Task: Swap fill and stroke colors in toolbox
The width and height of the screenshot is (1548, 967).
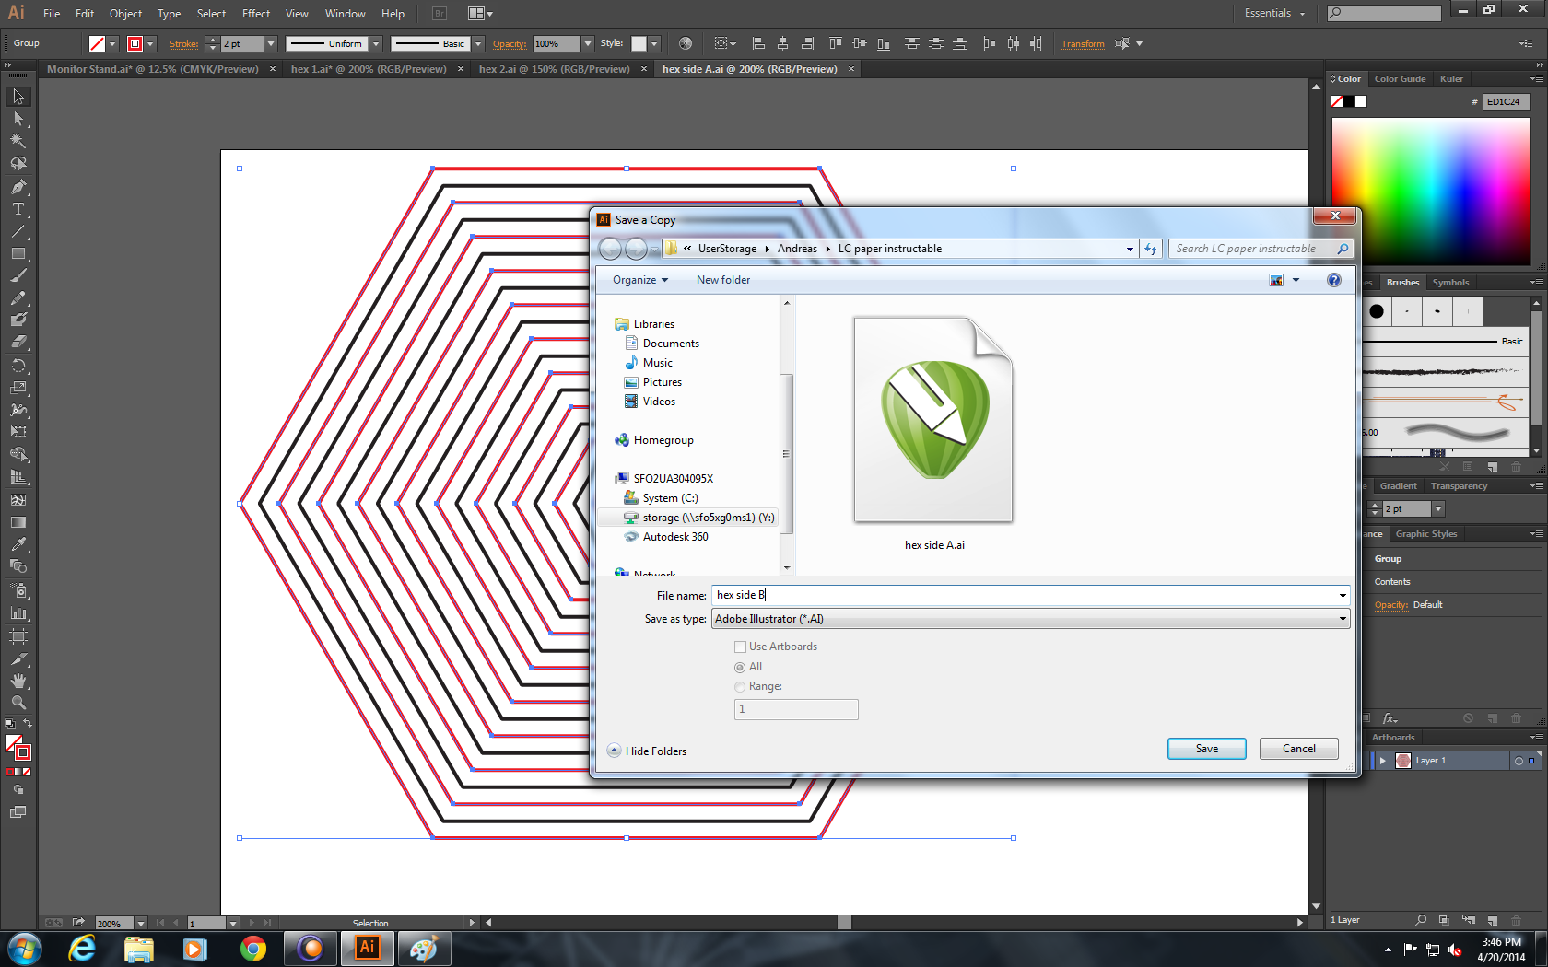Action: (28, 724)
